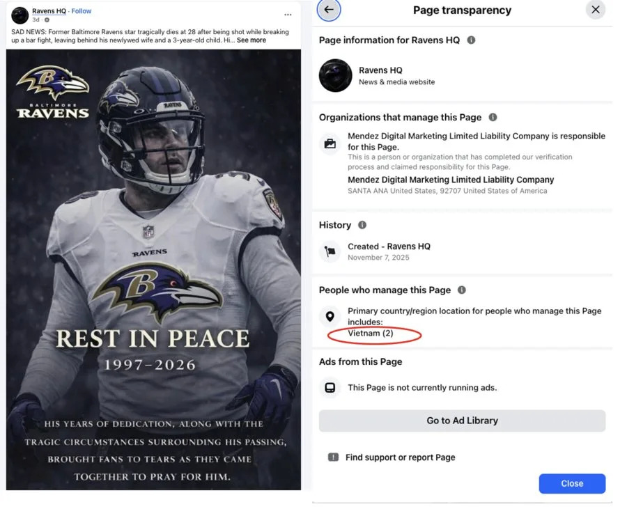This screenshot has width=627, height=509.
Task: Click info icon next to Organizations heading
Action: click(493, 118)
